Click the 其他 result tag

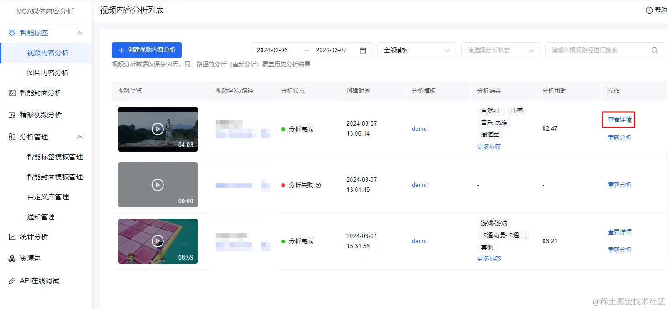[x=487, y=248]
